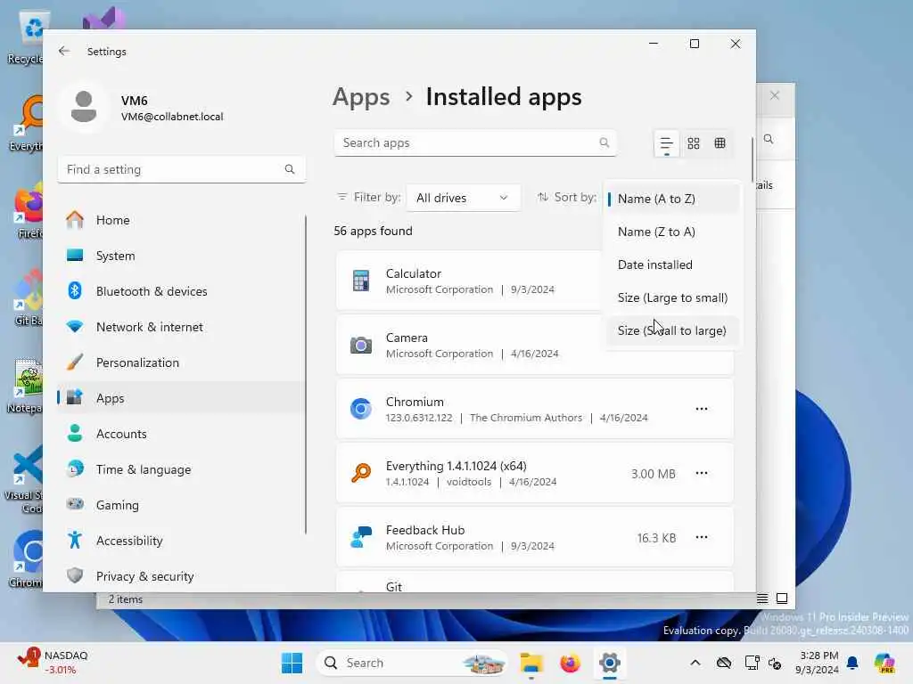Click the Recycle Bin desktop icon

point(26,37)
